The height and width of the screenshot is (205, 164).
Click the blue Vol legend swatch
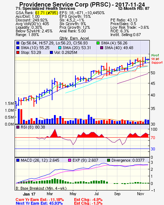pyautogui.click(x=51, y=52)
